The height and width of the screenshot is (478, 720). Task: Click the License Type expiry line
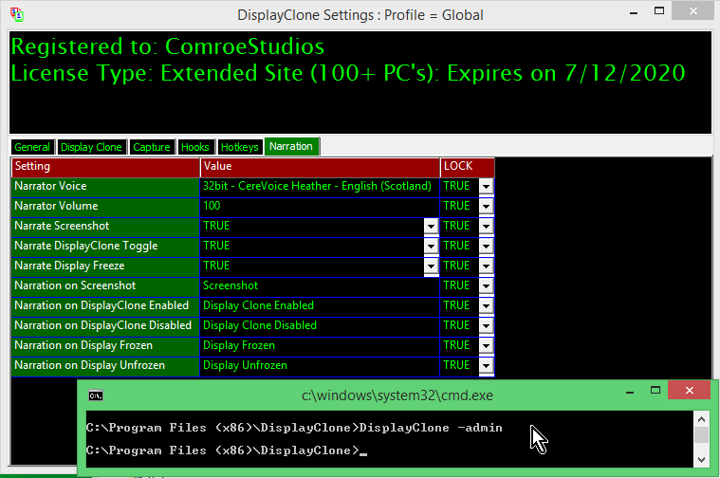(348, 73)
